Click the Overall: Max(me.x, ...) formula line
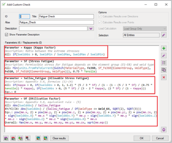The width and height of the screenshot is (172, 143). [x=56, y=122]
